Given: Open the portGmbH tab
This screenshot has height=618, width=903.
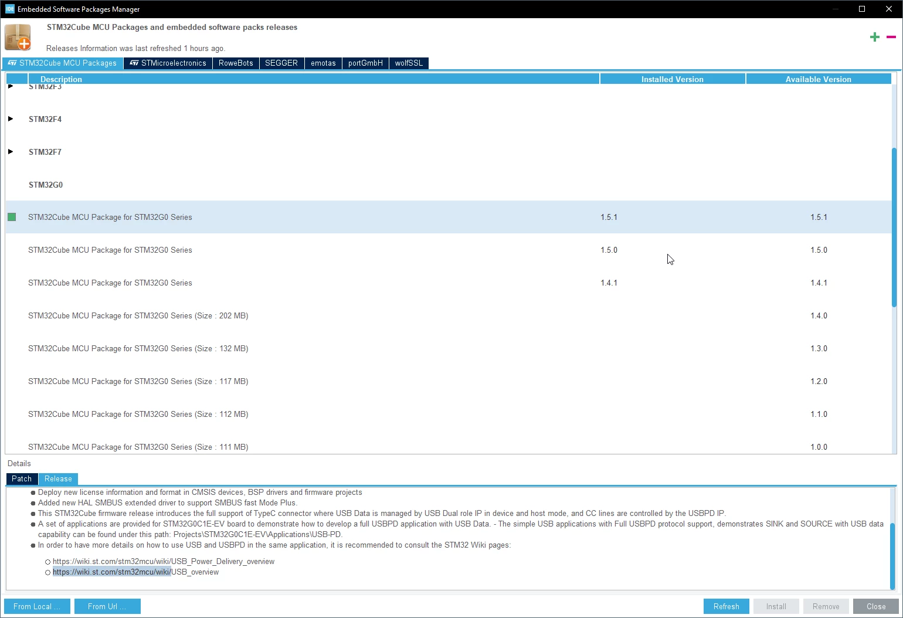Looking at the screenshot, I should [365, 63].
